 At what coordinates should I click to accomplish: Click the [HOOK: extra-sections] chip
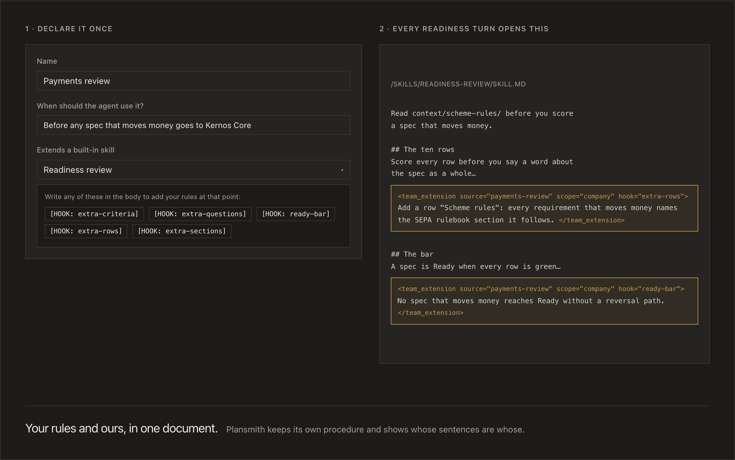(x=182, y=231)
